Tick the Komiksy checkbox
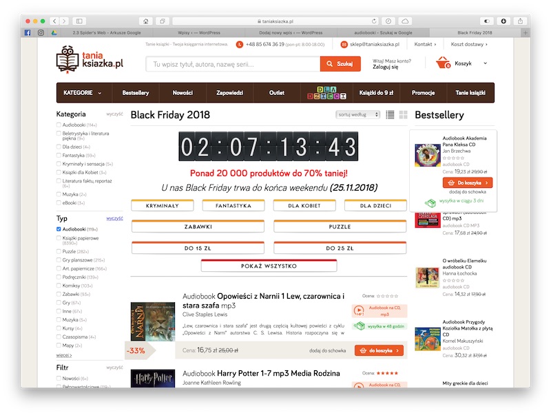Image resolution: width=551 pixels, height=415 pixels. coord(59,286)
